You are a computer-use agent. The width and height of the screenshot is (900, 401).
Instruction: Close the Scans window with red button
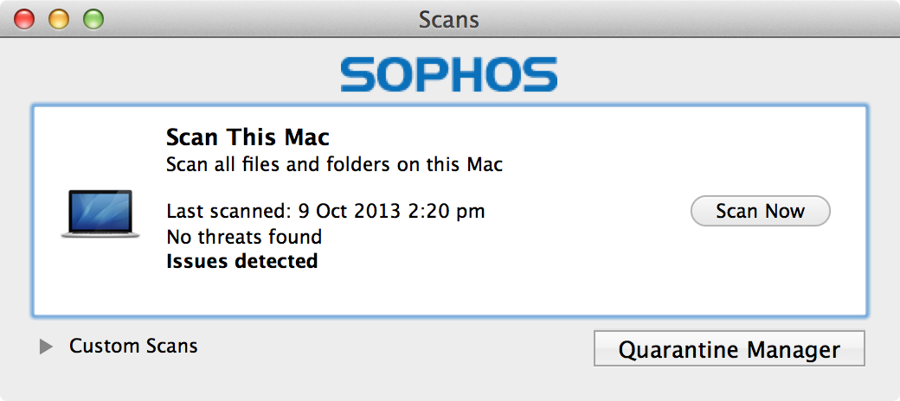pyautogui.click(x=24, y=19)
